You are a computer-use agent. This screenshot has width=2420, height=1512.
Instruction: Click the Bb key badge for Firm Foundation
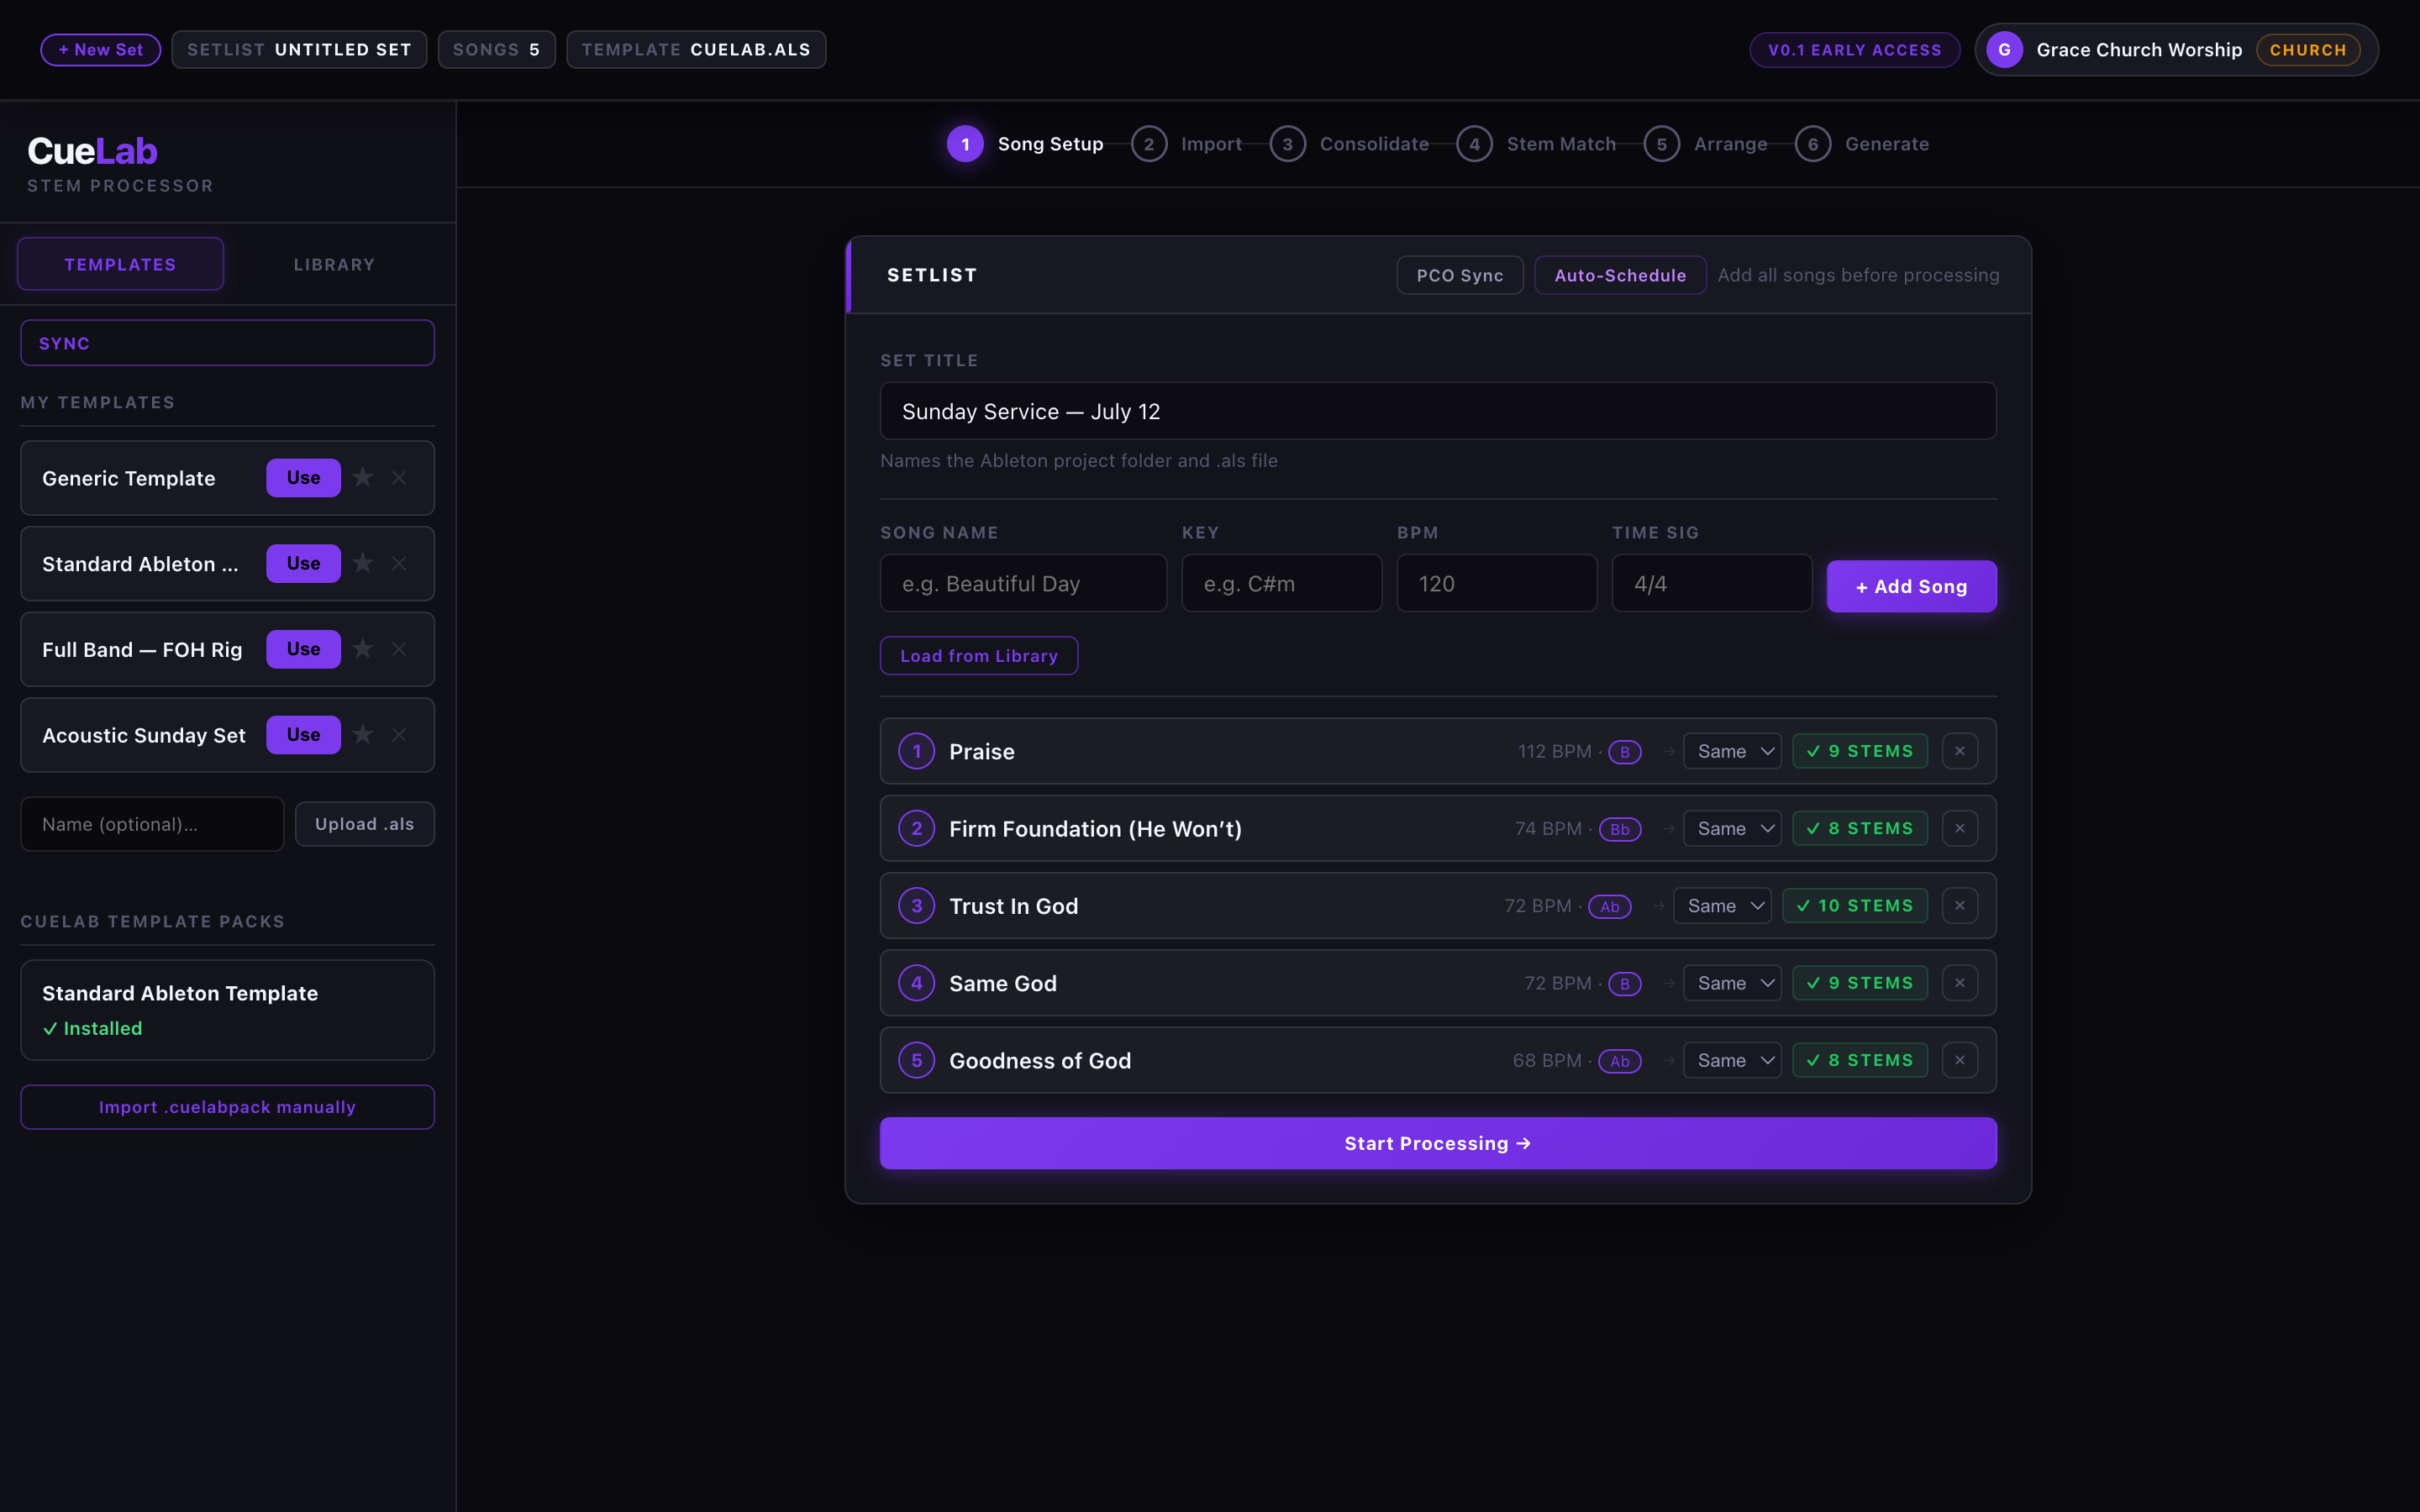click(1620, 829)
